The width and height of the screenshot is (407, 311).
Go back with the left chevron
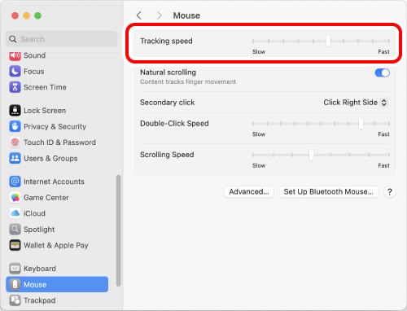tap(139, 15)
